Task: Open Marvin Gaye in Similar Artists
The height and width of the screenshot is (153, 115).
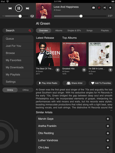Action: click(74, 119)
